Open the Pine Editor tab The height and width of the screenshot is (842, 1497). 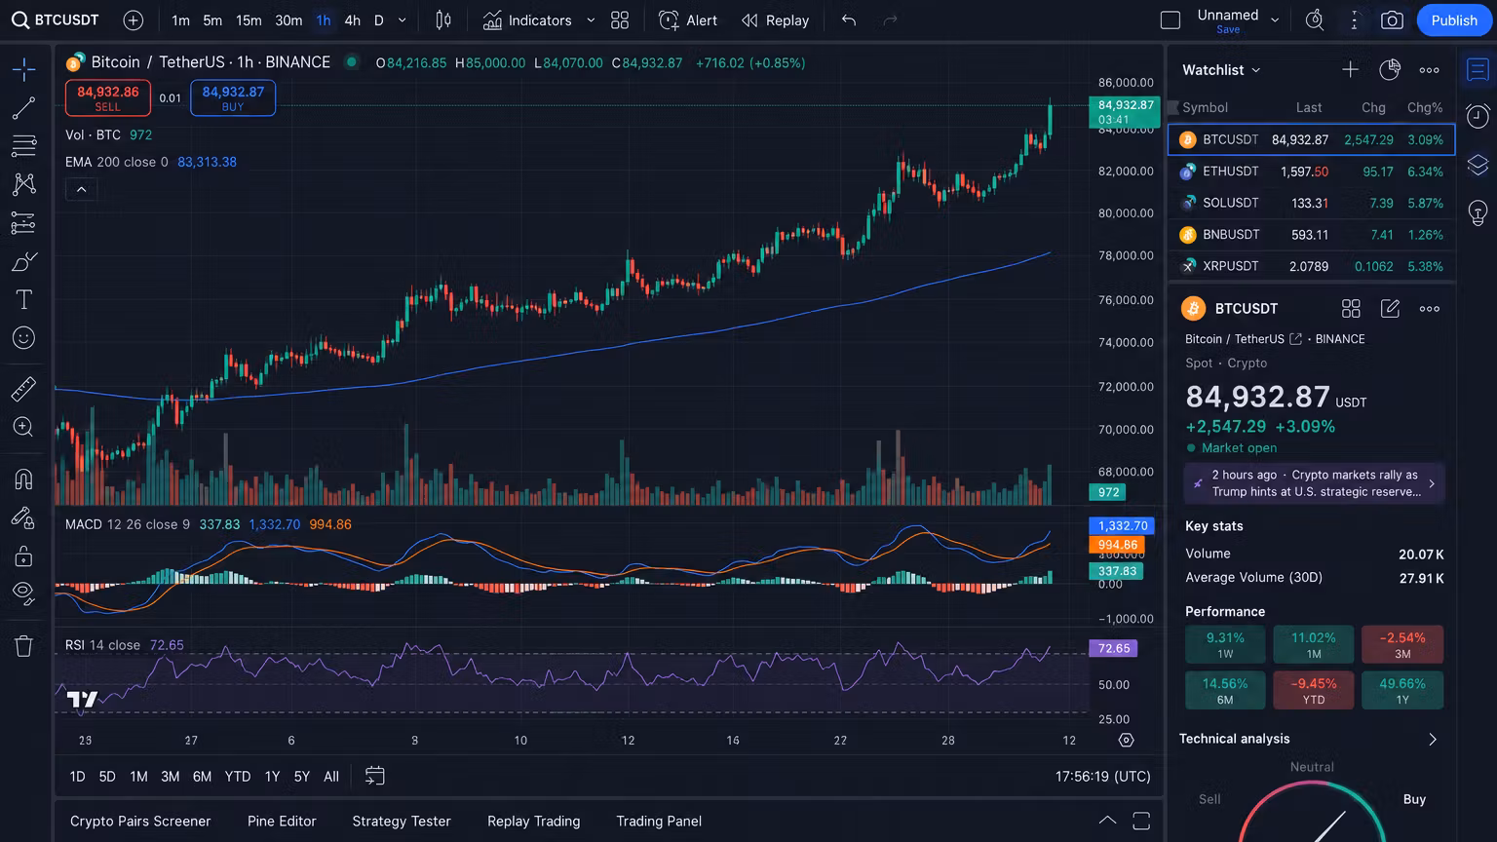click(282, 821)
